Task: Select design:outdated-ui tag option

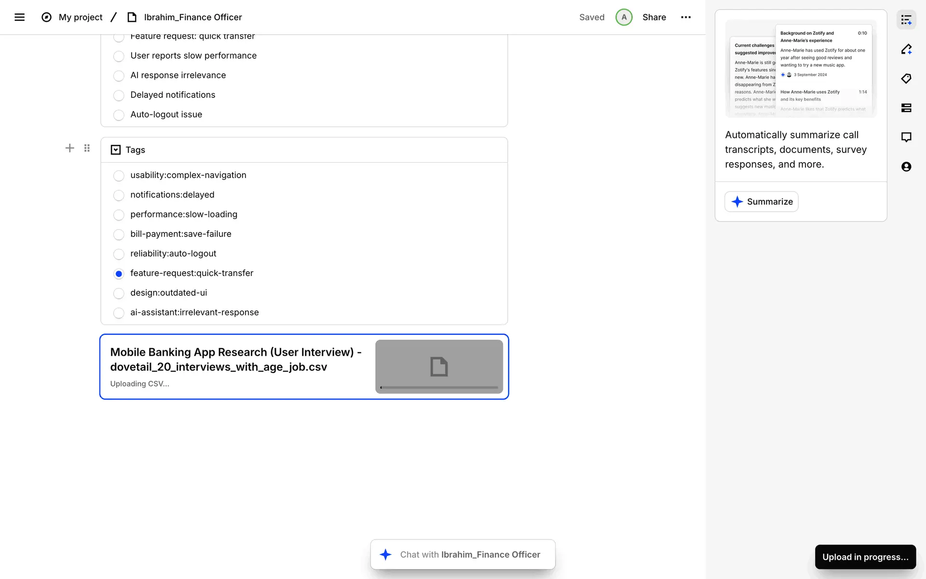Action: 119,293
